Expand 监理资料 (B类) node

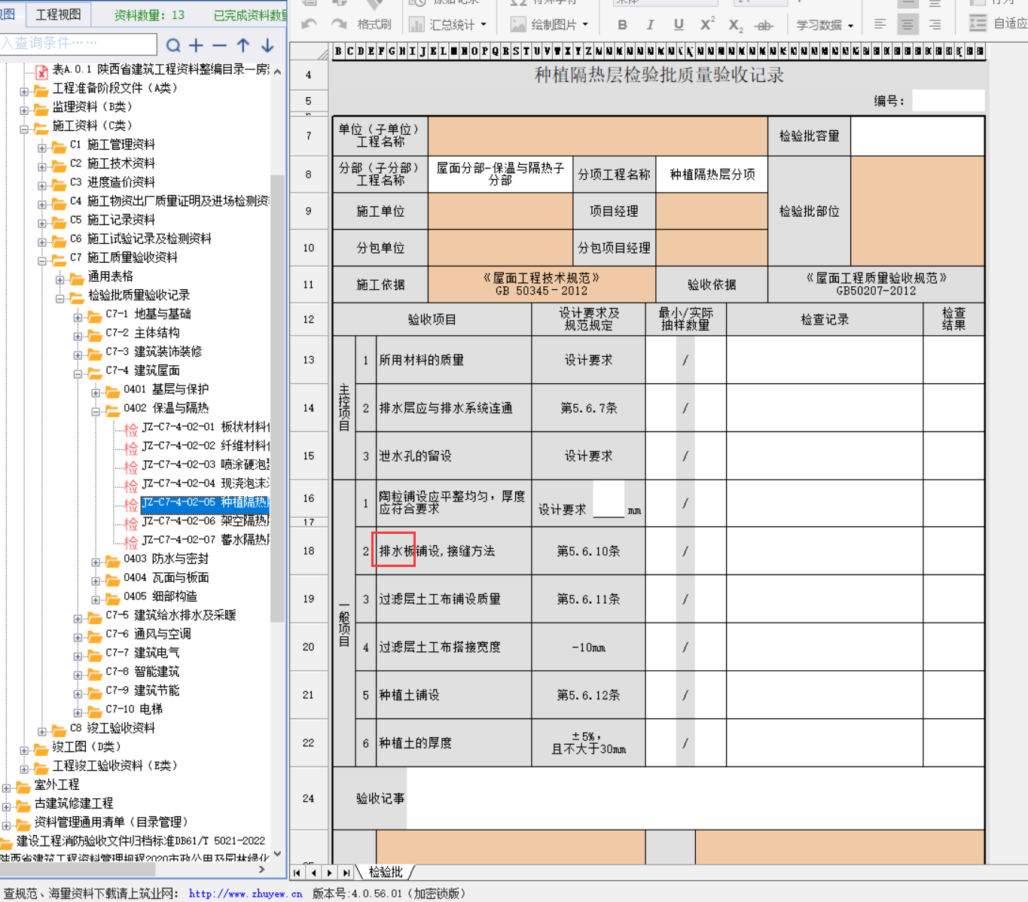point(24,110)
